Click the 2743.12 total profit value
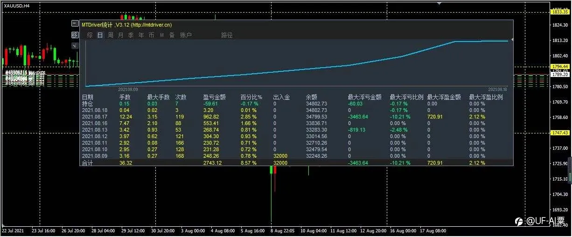 (x=213, y=163)
